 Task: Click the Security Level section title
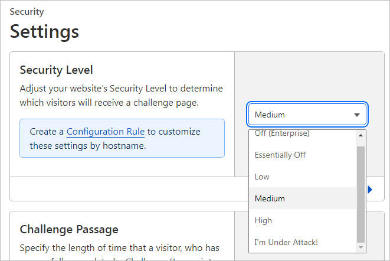click(56, 70)
